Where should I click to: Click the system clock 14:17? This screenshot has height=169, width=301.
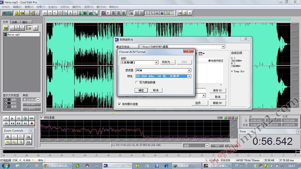(292, 166)
